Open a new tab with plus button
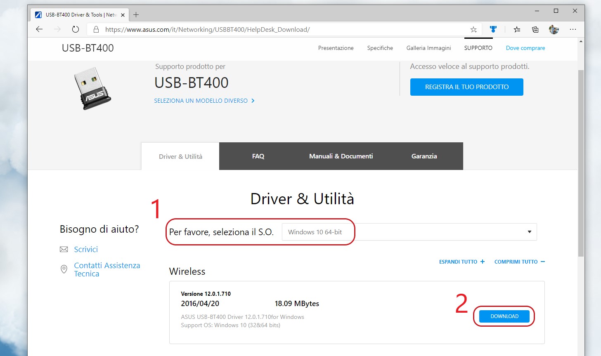This screenshot has width=601, height=356. [136, 14]
